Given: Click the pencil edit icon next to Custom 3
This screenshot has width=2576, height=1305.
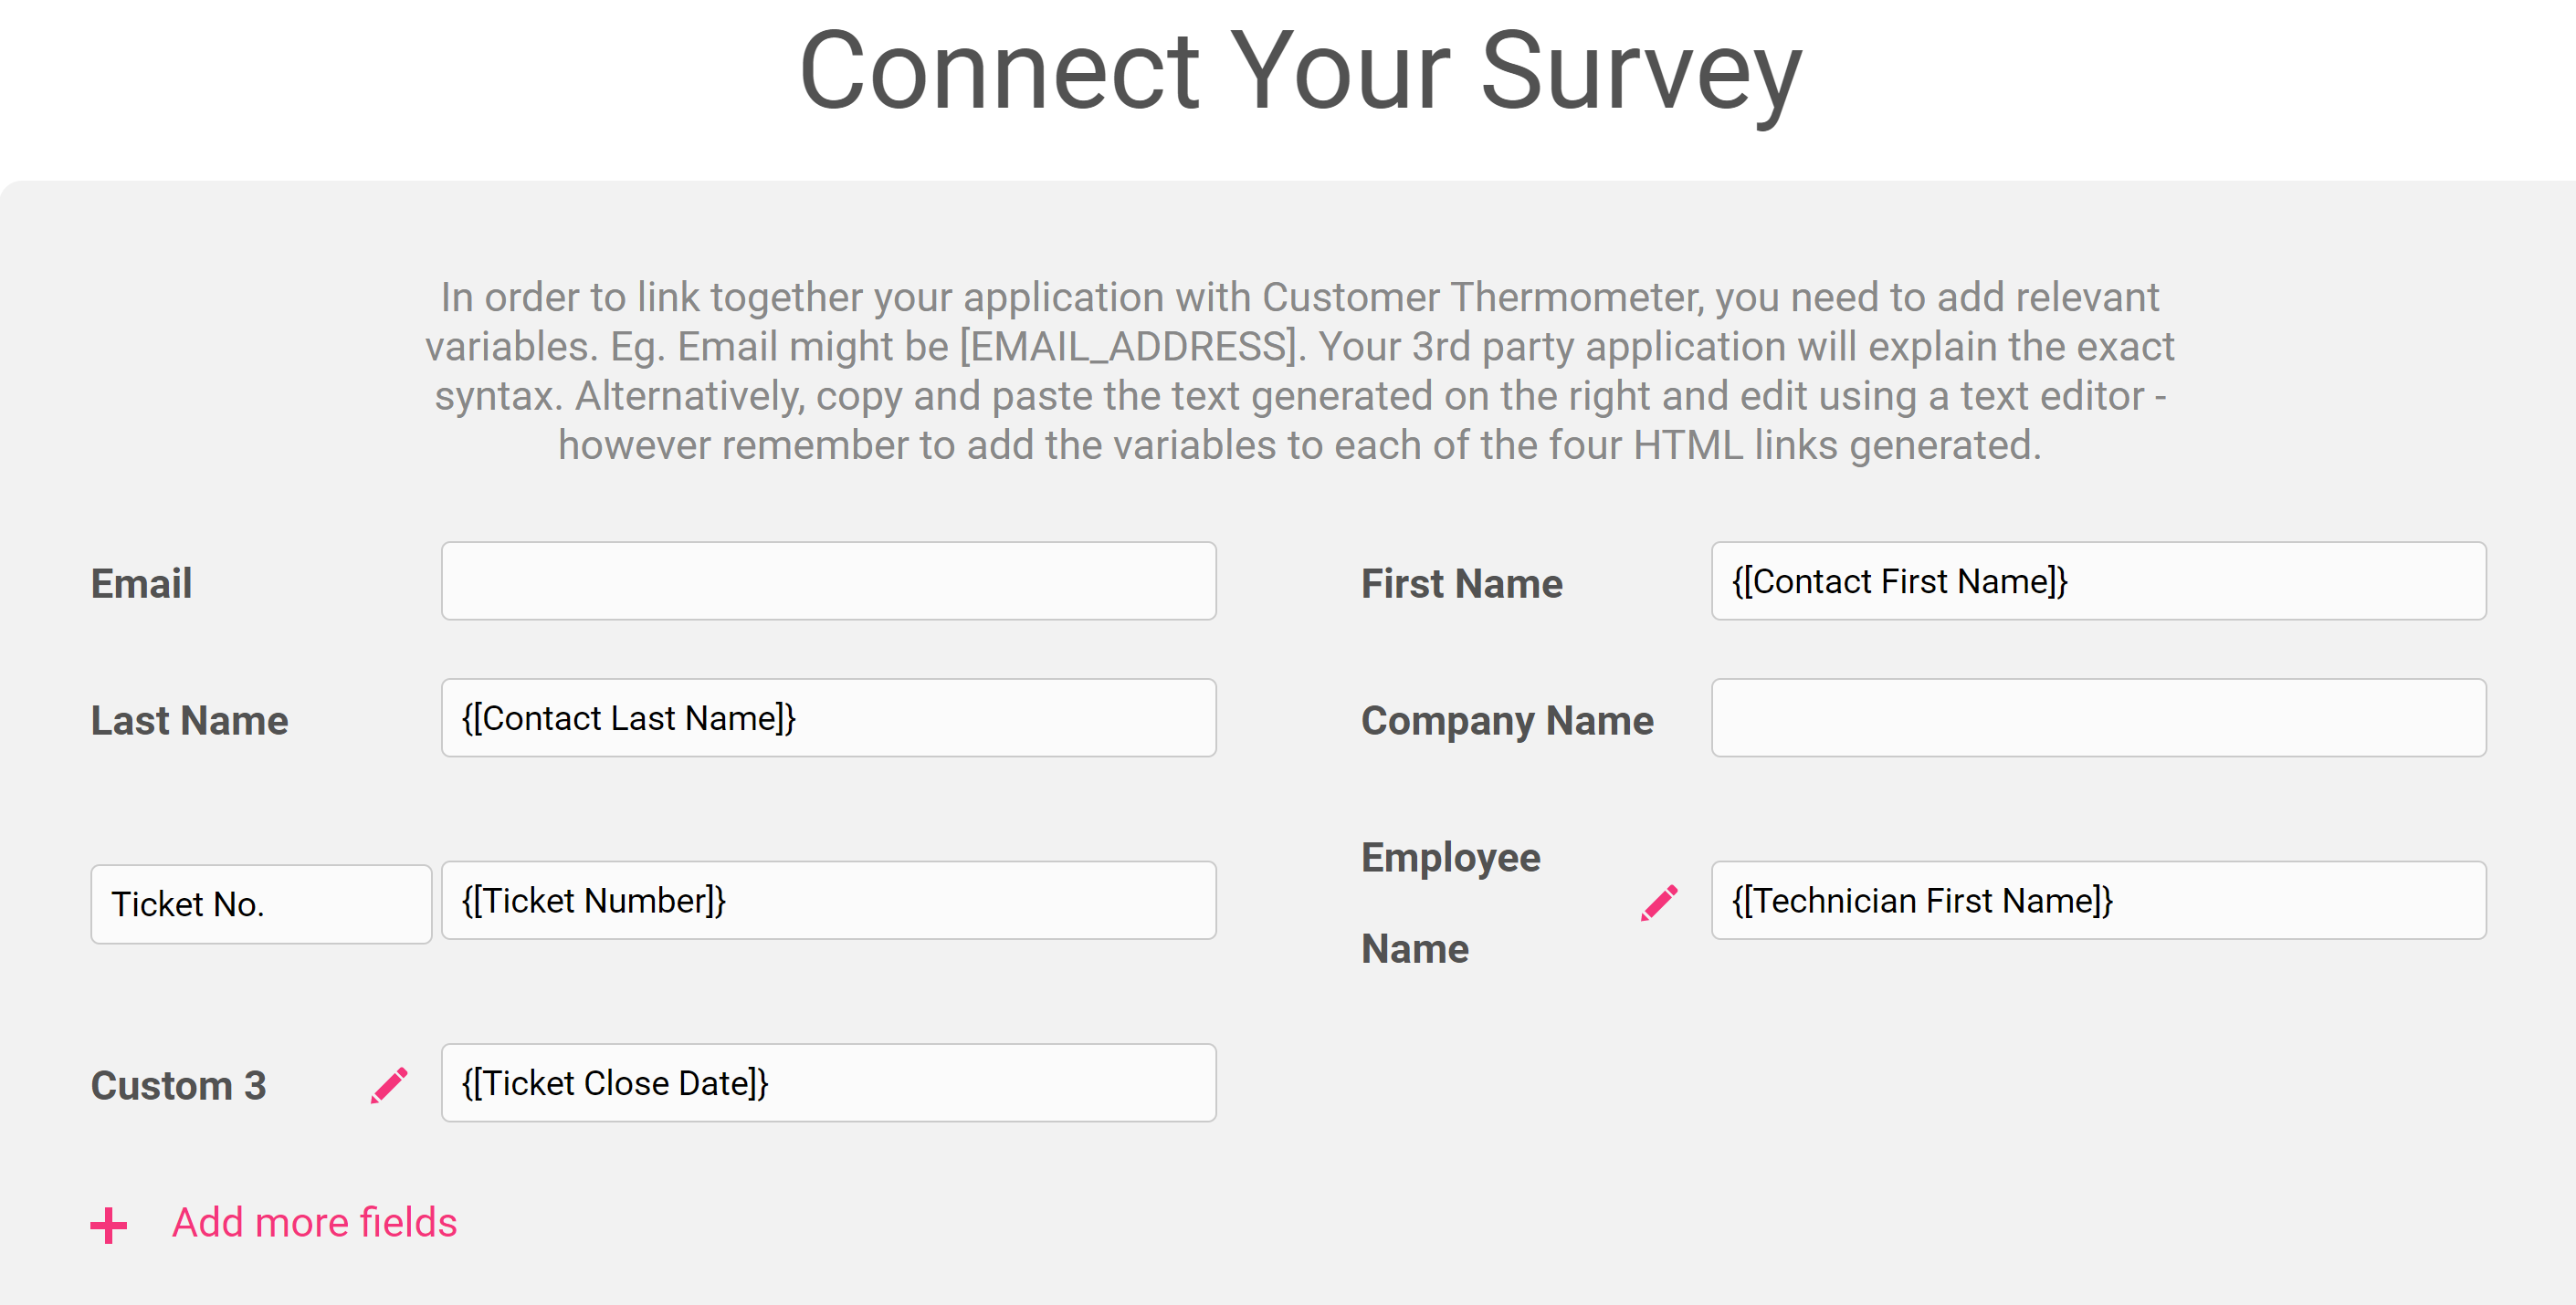Looking at the screenshot, I should click(389, 1085).
